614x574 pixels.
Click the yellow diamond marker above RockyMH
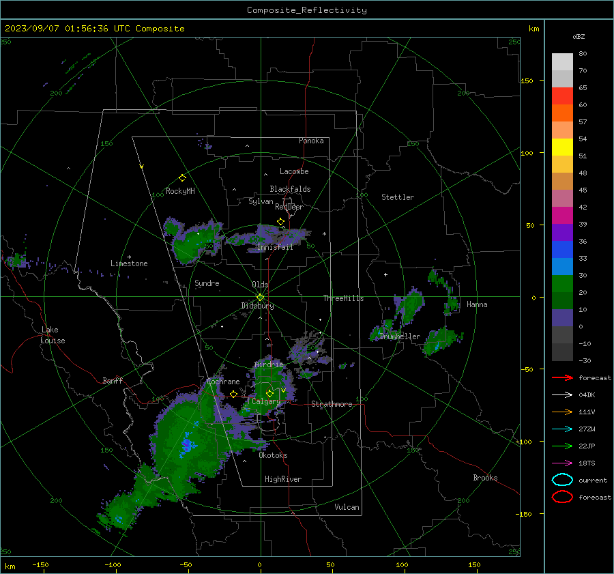[x=182, y=178]
